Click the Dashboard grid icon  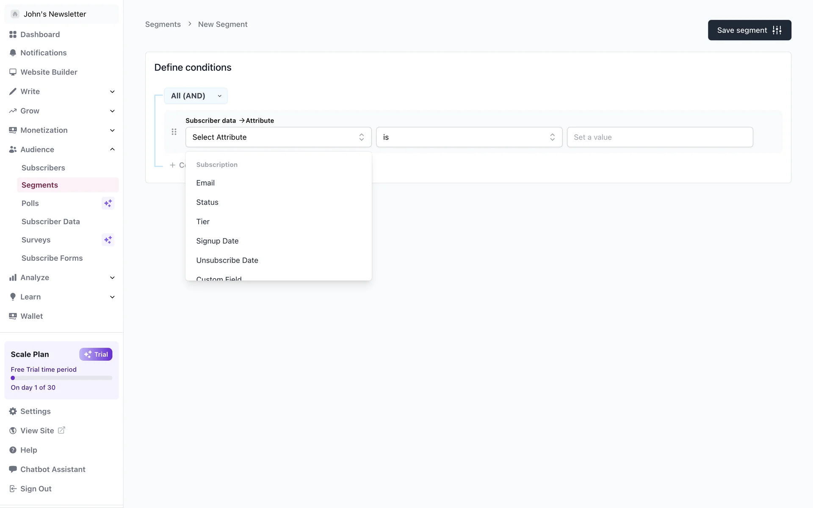pos(13,34)
